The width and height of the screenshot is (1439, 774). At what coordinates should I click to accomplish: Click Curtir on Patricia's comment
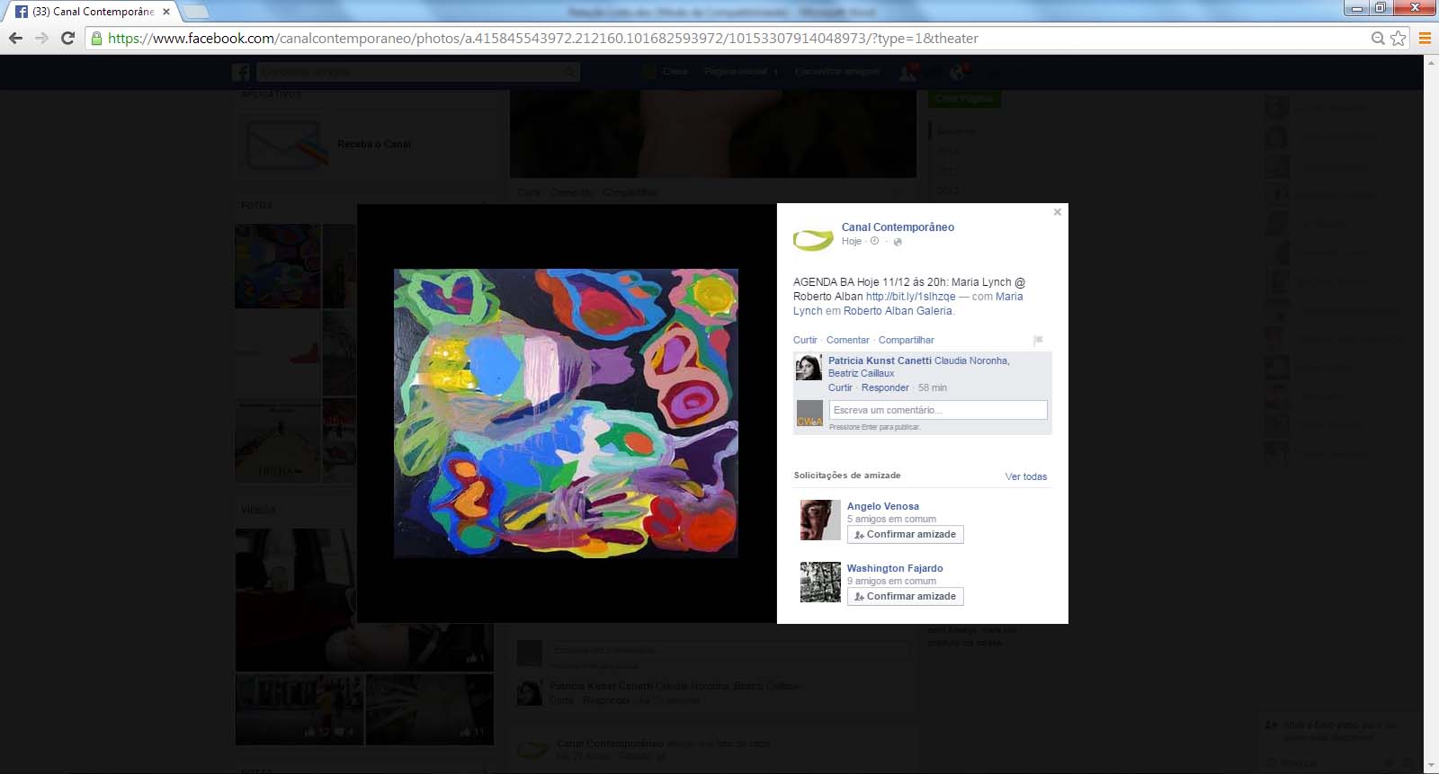pos(840,387)
